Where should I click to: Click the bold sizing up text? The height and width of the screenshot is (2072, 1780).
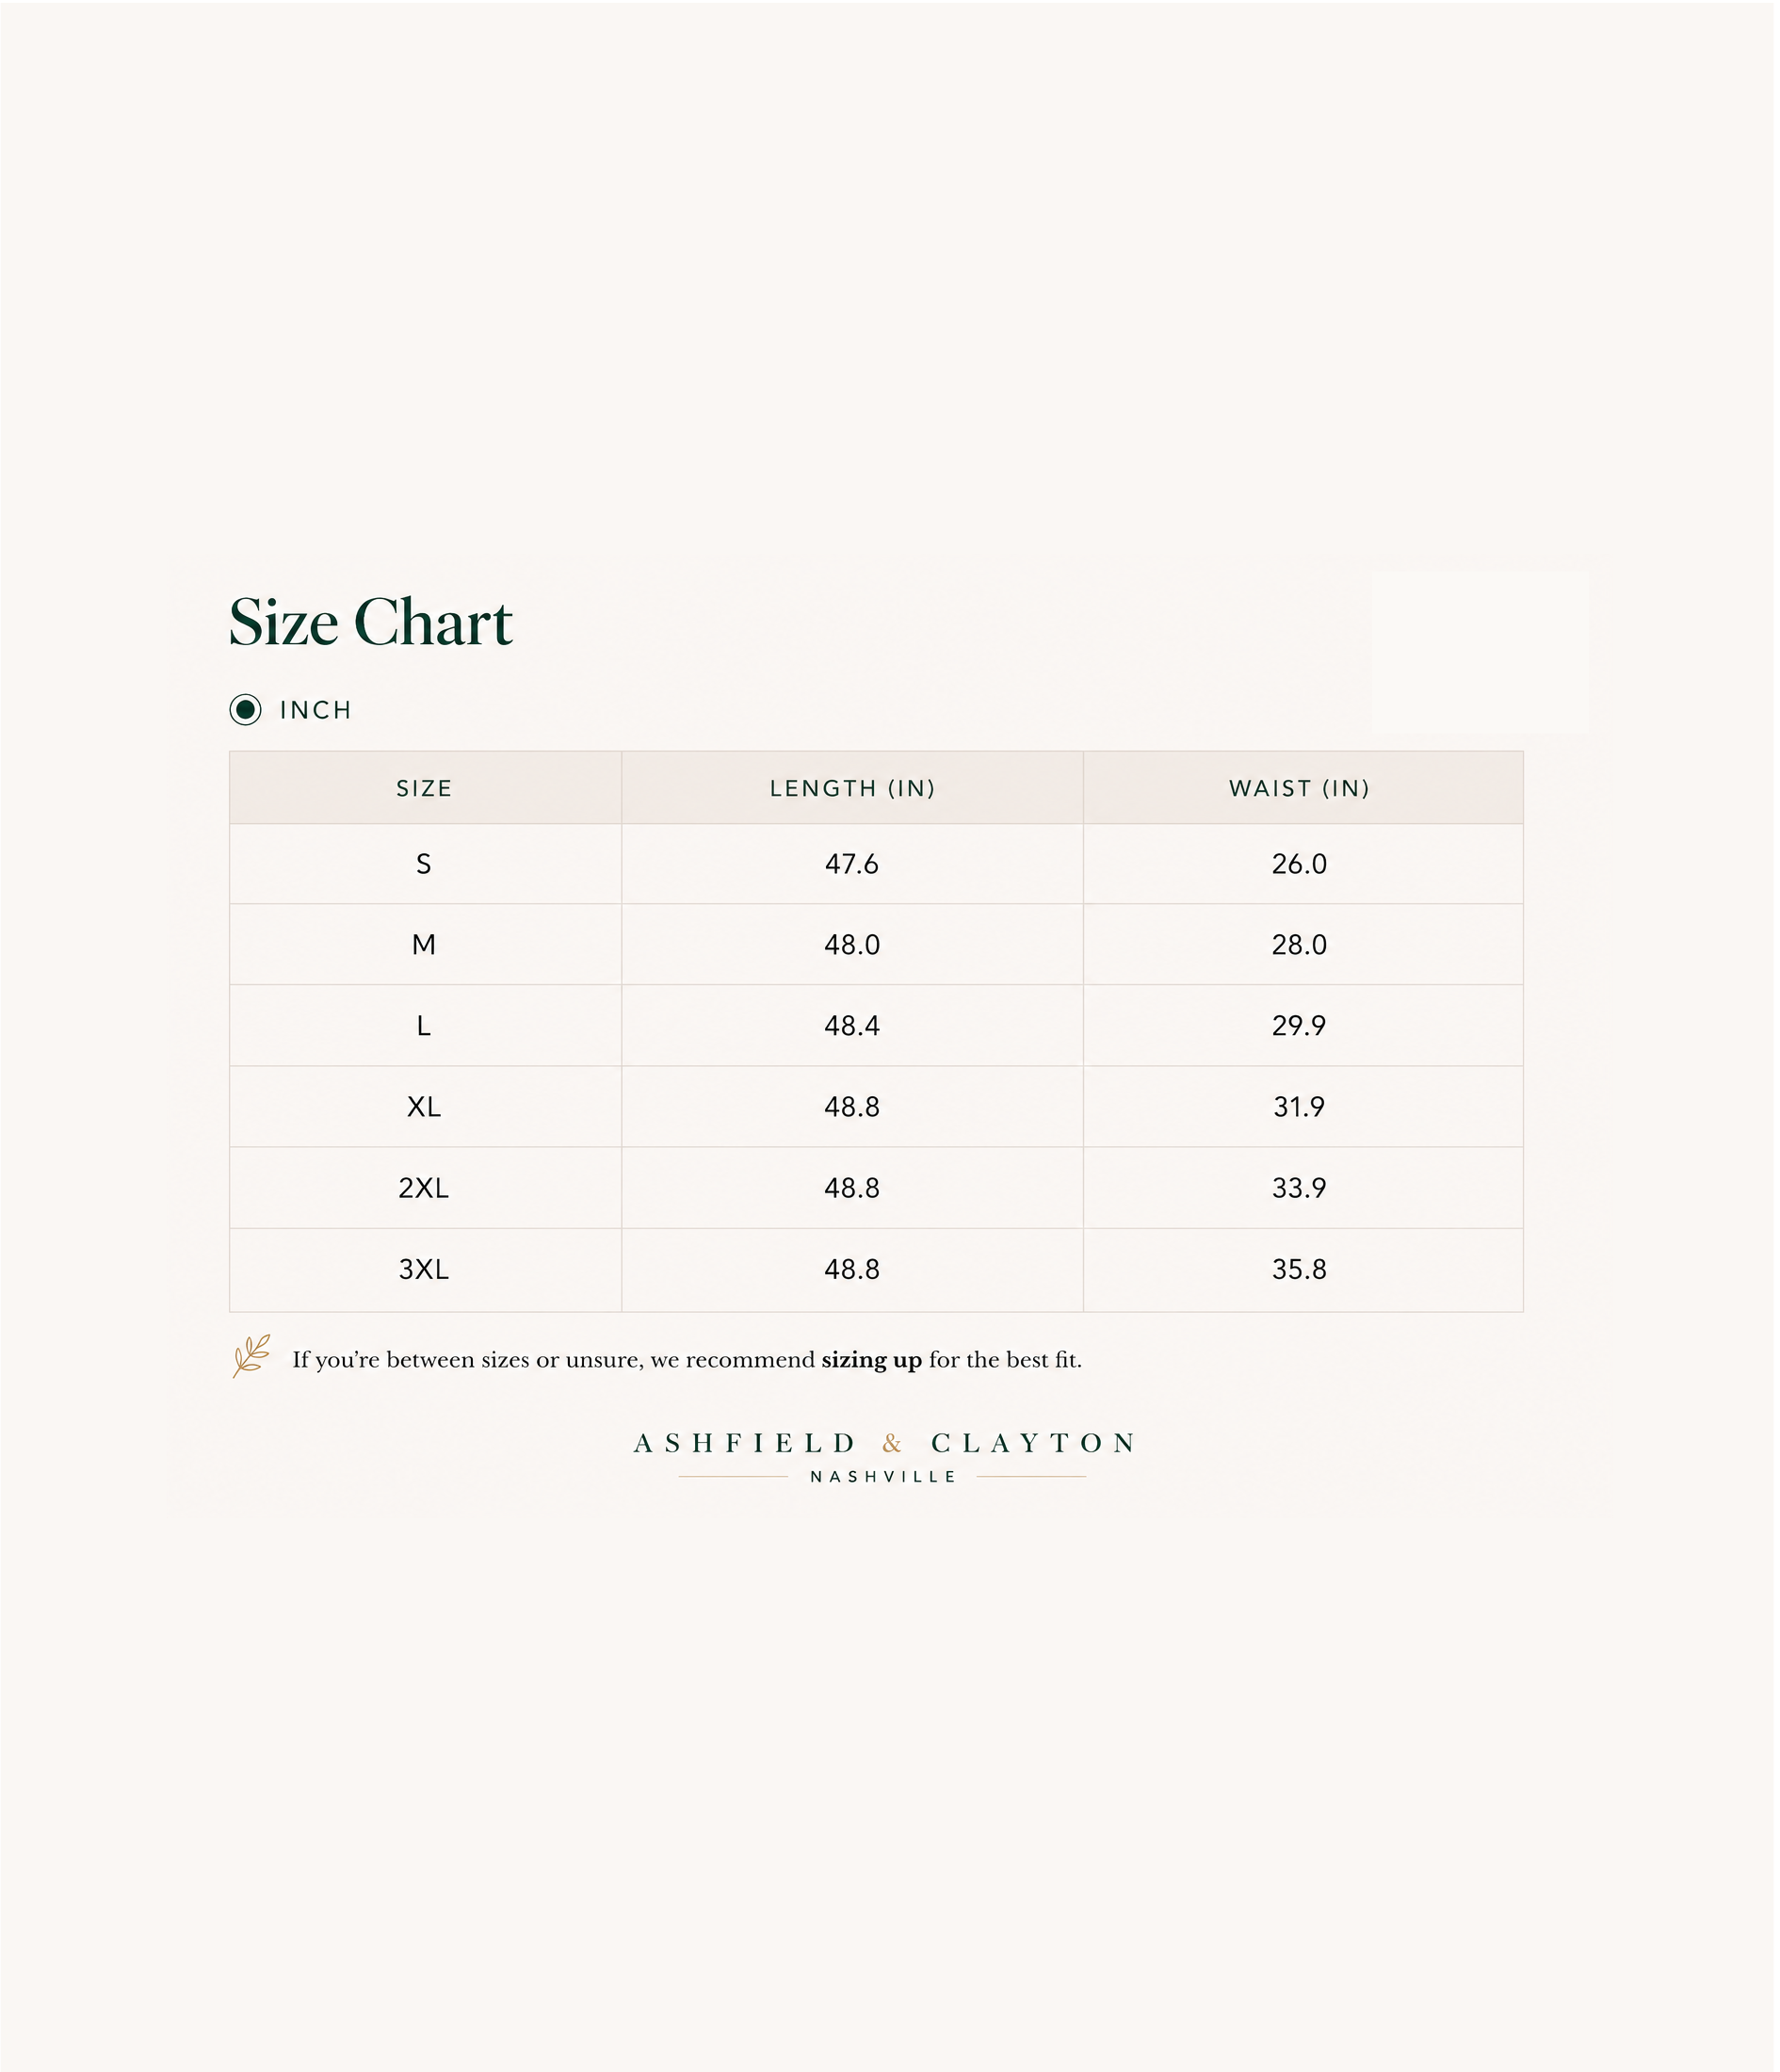(x=872, y=1360)
